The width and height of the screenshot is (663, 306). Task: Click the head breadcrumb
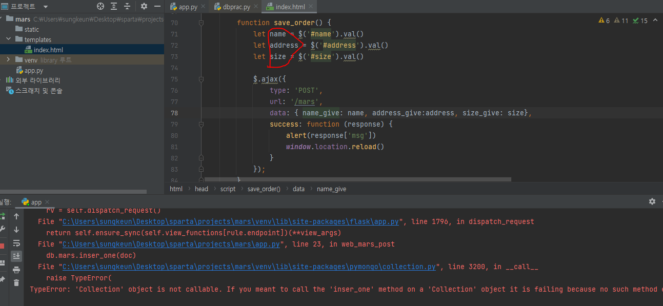point(202,189)
